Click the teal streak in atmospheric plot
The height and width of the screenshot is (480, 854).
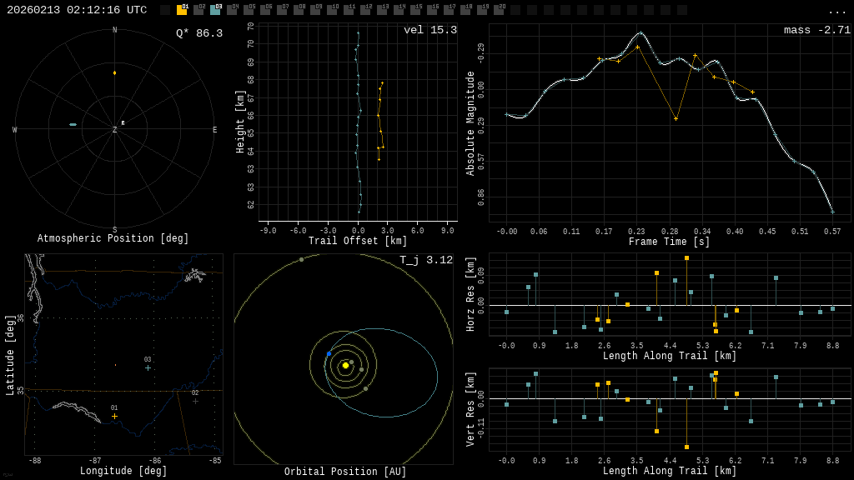coord(73,124)
